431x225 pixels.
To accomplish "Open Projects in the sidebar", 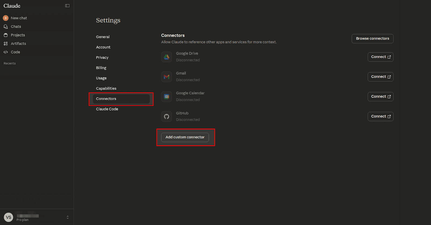I will [18, 35].
